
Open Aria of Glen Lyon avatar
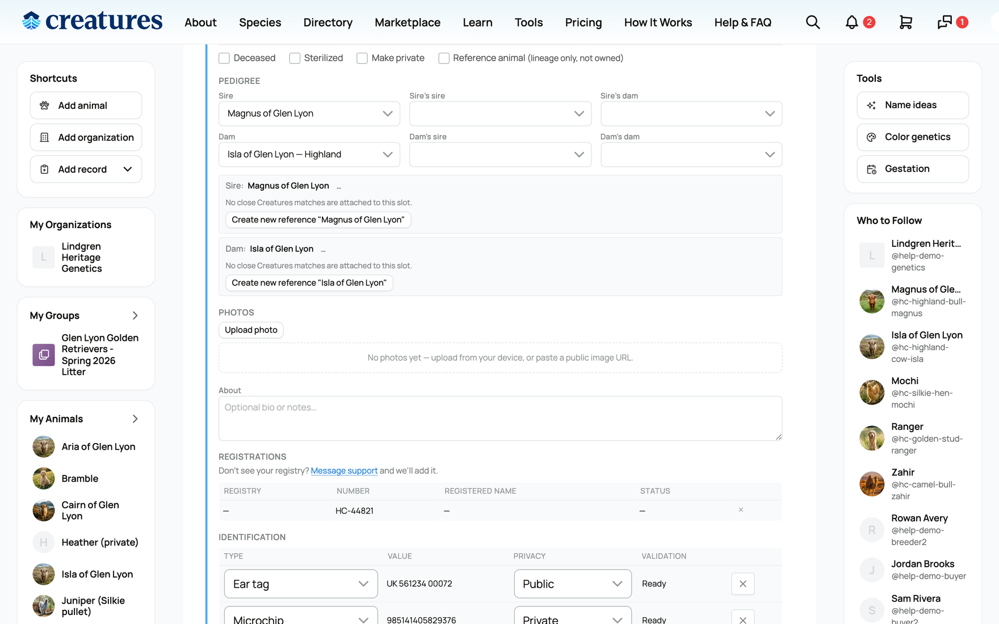coord(44,446)
